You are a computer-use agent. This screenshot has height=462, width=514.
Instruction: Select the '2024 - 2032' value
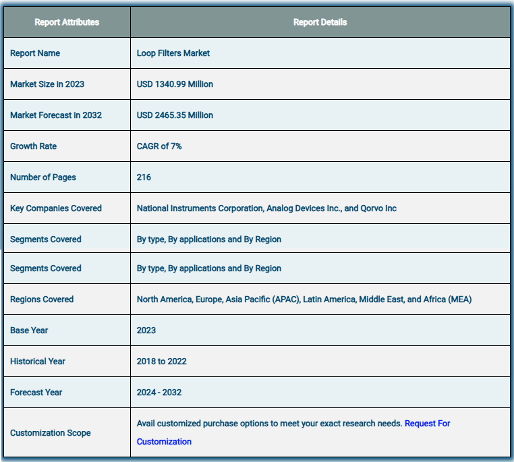(159, 393)
